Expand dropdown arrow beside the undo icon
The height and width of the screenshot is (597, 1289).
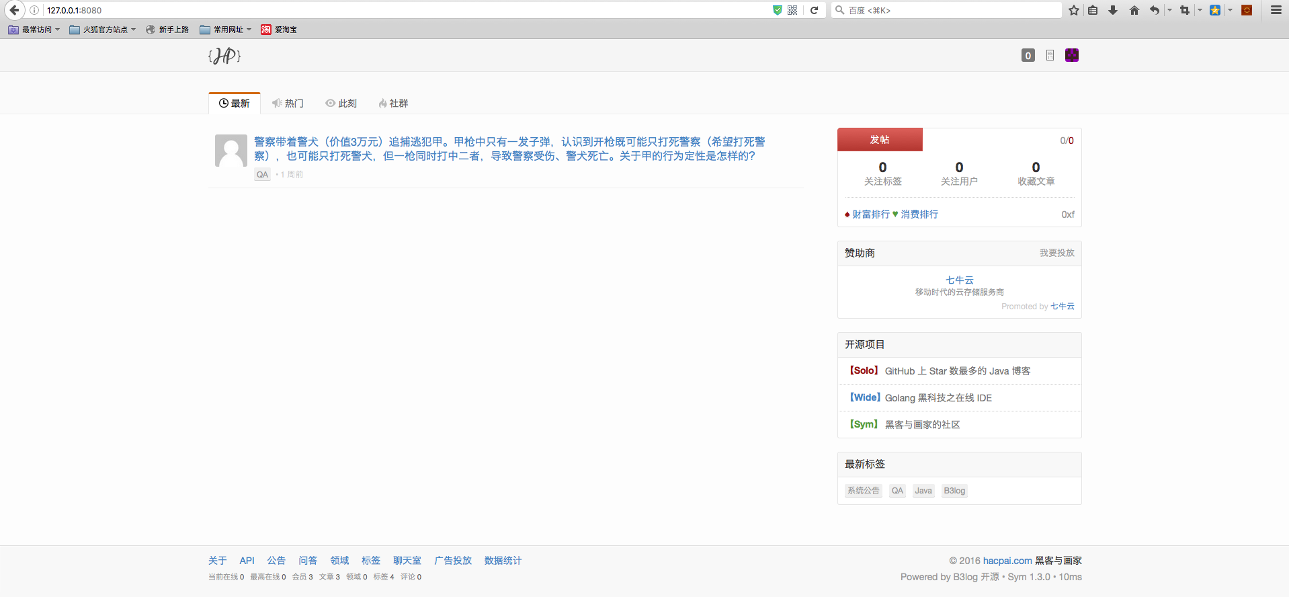pyautogui.click(x=1169, y=10)
